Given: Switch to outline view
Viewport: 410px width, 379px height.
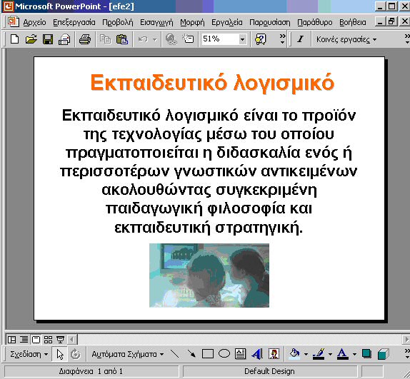Looking at the screenshot, I should pos(24,340).
